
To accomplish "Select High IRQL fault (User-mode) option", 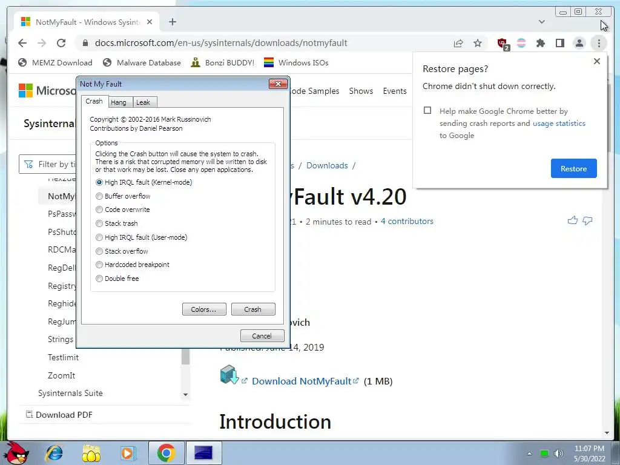I will click(x=142, y=237).
